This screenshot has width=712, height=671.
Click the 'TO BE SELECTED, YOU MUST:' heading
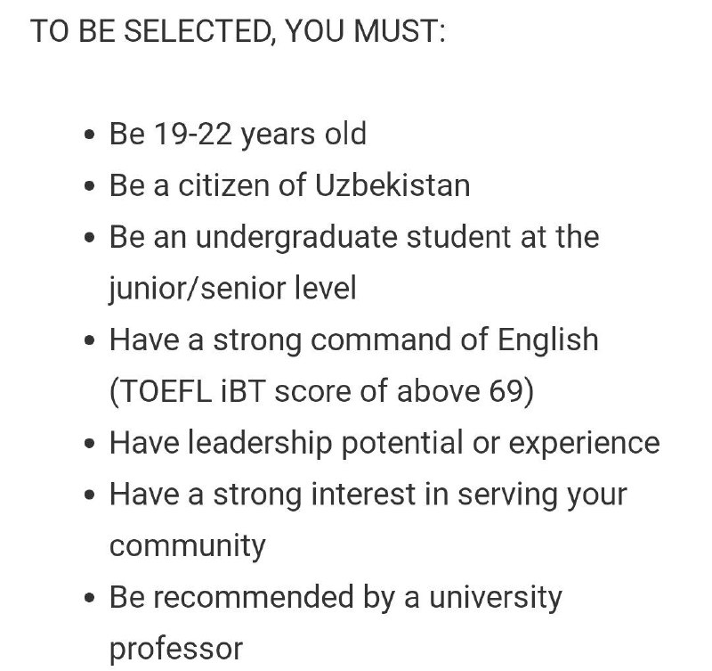click(x=238, y=31)
